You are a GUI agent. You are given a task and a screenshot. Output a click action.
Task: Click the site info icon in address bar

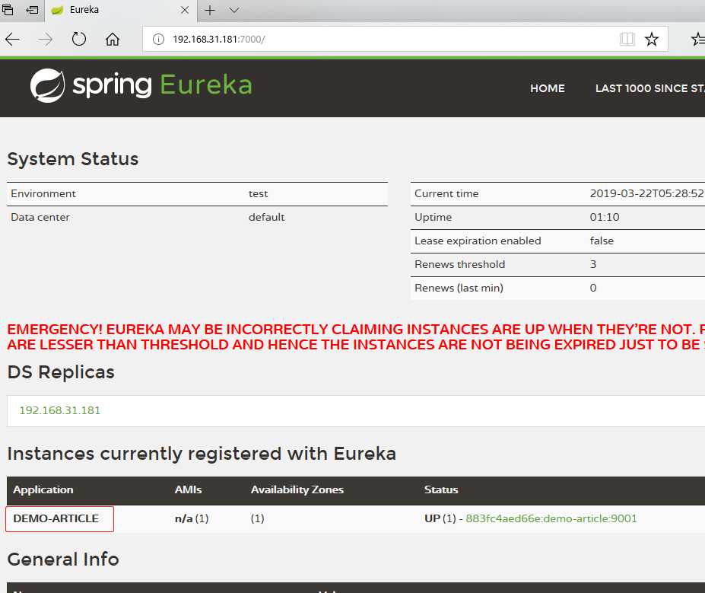(158, 40)
